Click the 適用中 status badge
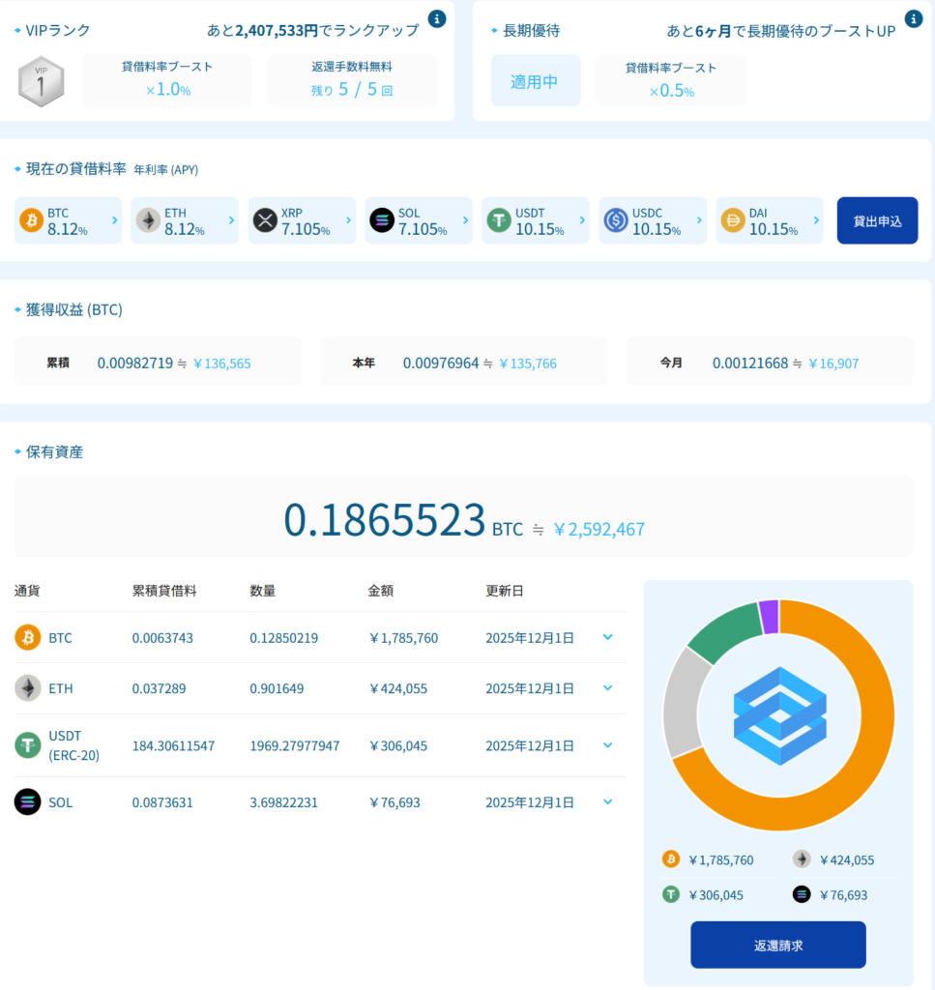 [536, 81]
